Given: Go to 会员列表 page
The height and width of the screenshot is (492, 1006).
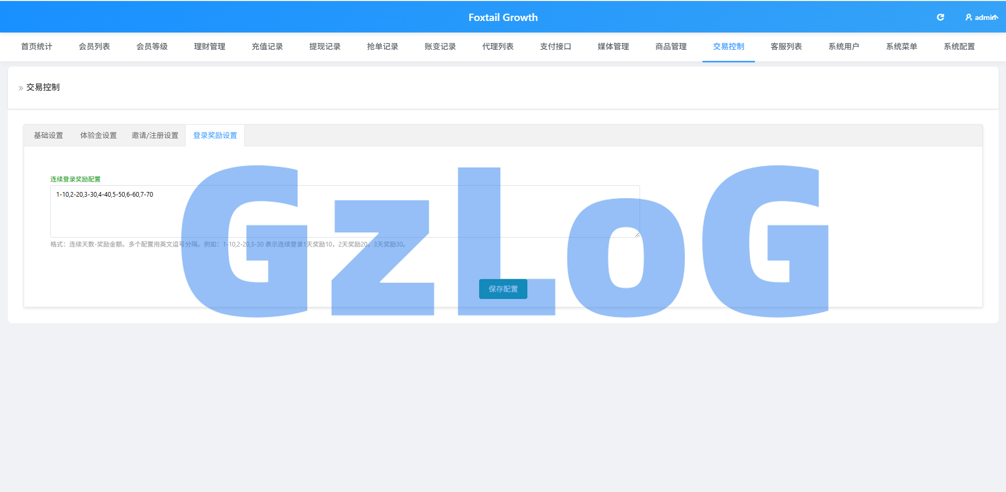Looking at the screenshot, I should [x=94, y=47].
